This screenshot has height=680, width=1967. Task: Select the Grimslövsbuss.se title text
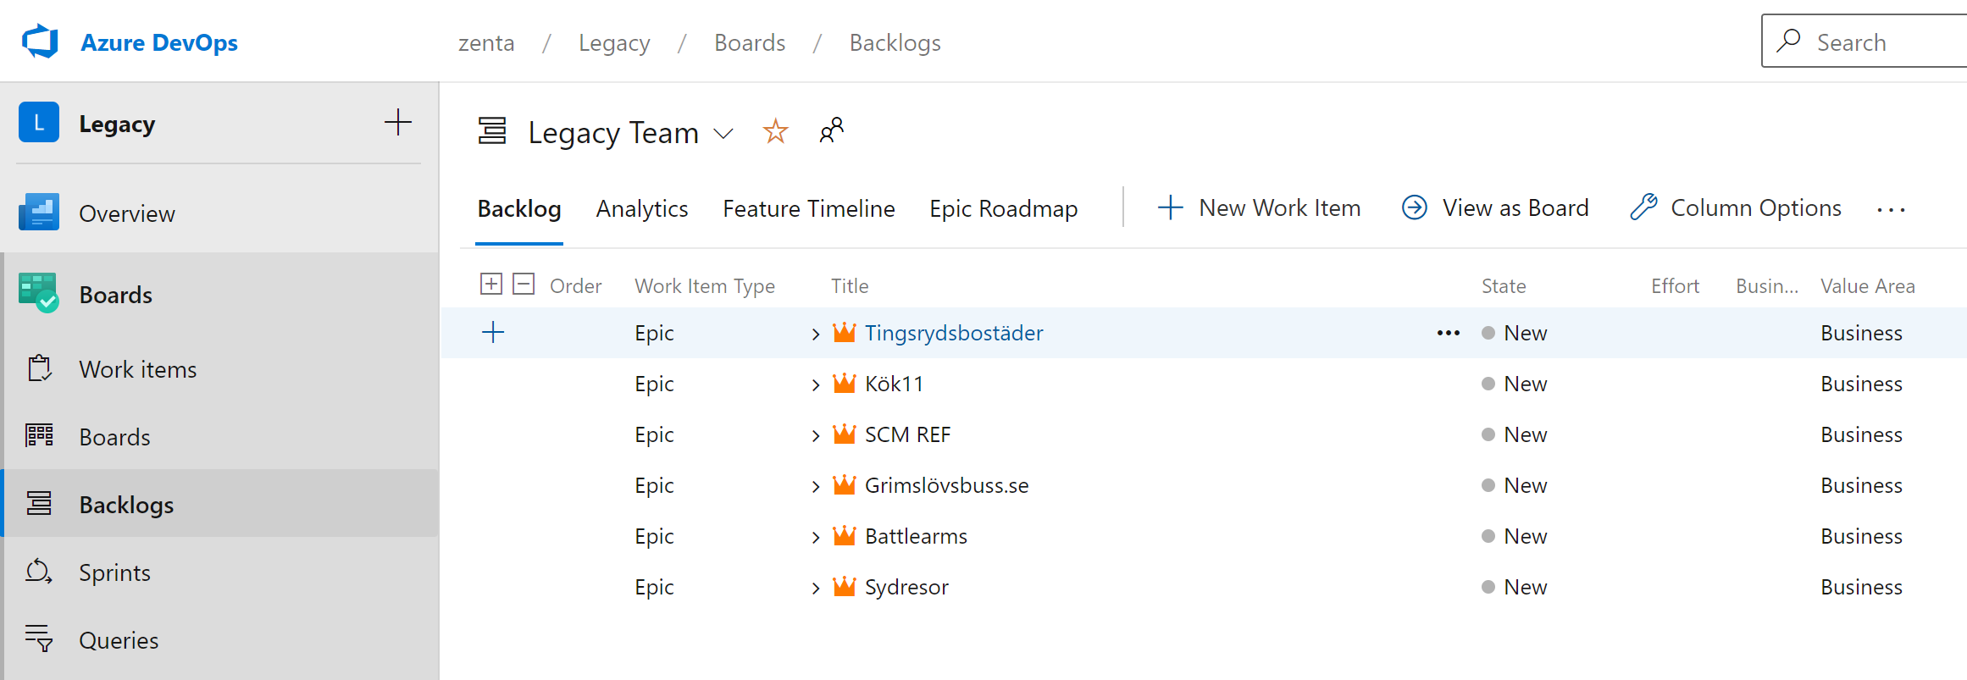coord(946,485)
